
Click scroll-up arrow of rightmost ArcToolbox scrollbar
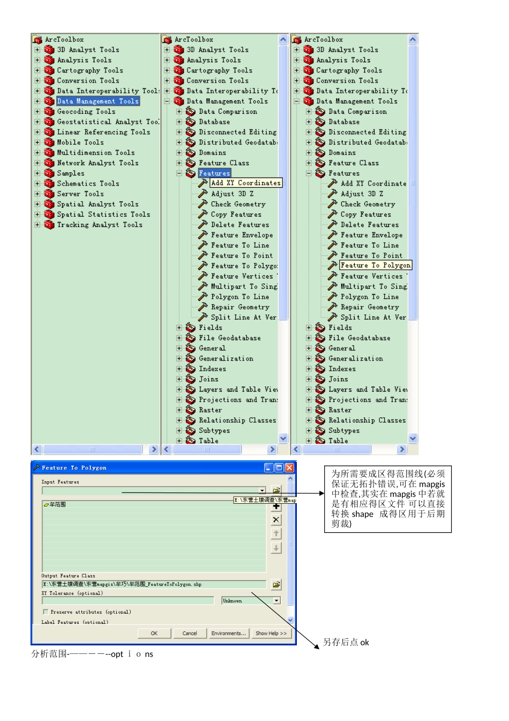(x=413, y=39)
